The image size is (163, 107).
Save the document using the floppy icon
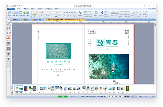click(x=15, y=6)
